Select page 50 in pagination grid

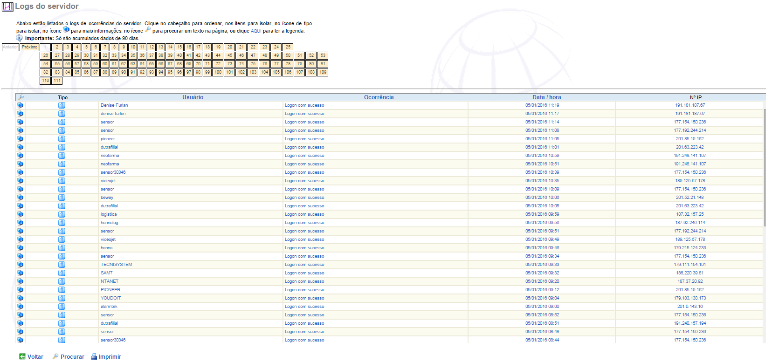(x=288, y=55)
